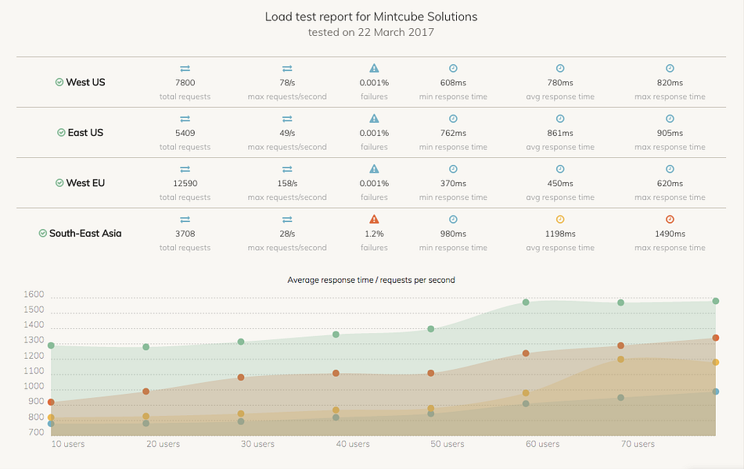
Task: Click the 1.2% failures value
Action: click(374, 233)
